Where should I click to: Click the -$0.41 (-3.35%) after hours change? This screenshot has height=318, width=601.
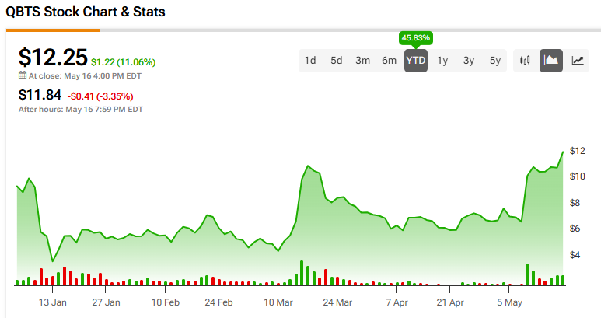[100, 96]
